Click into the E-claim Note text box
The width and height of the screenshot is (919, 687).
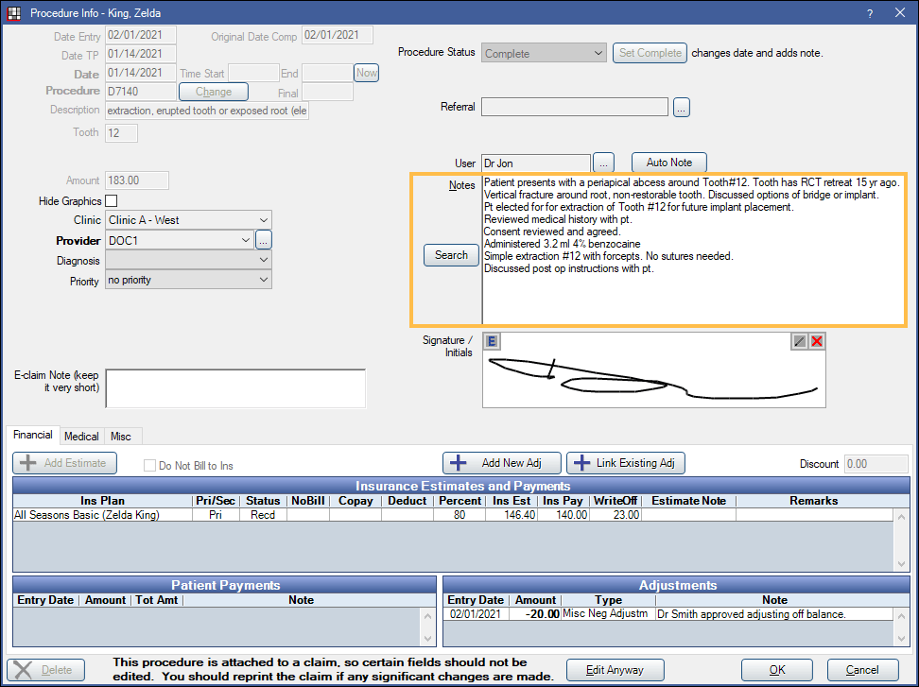click(x=234, y=387)
